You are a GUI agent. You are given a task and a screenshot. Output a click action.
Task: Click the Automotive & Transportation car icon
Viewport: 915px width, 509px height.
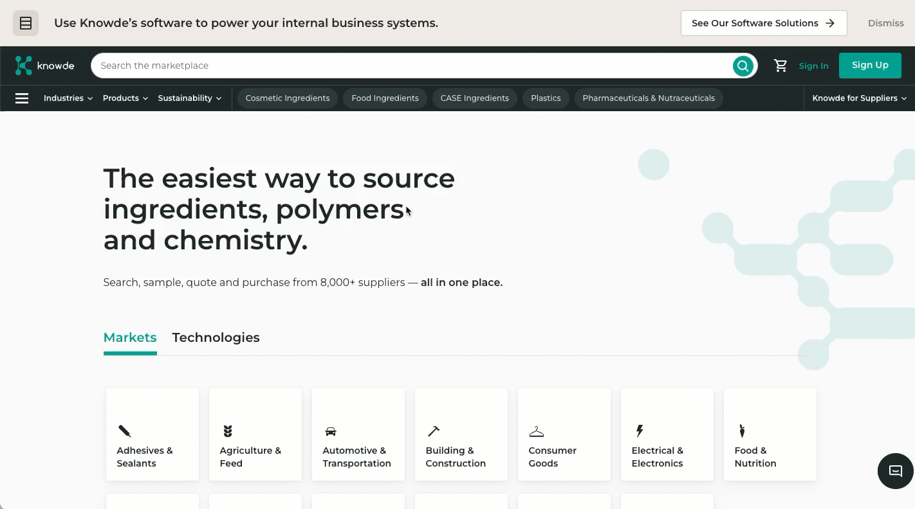(331, 431)
